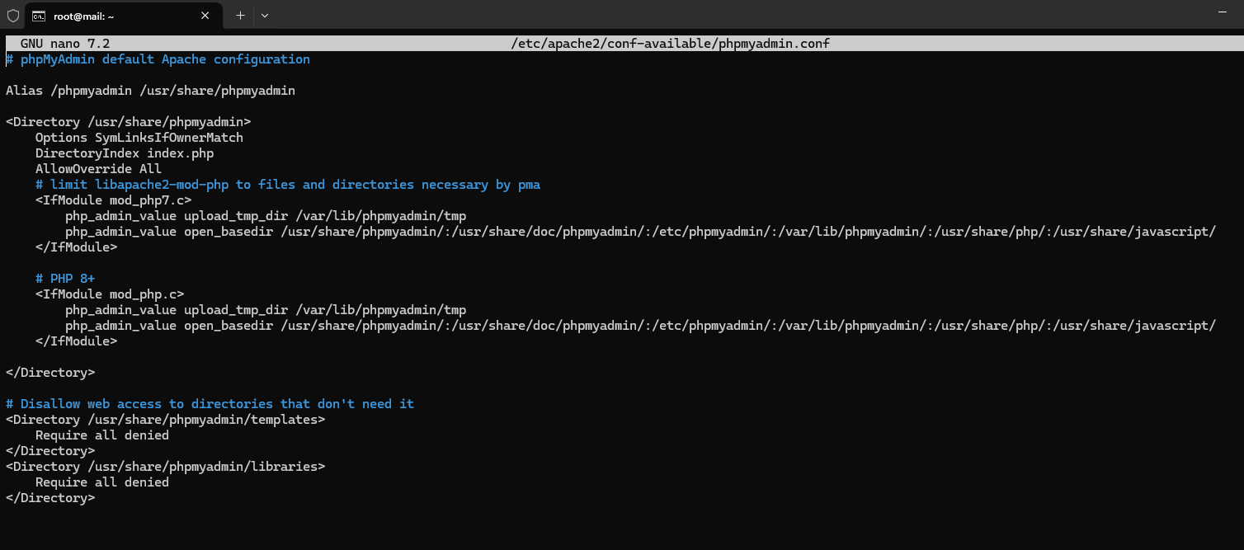Click the DirectoryIndex index.php line

(x=125, y=153)
